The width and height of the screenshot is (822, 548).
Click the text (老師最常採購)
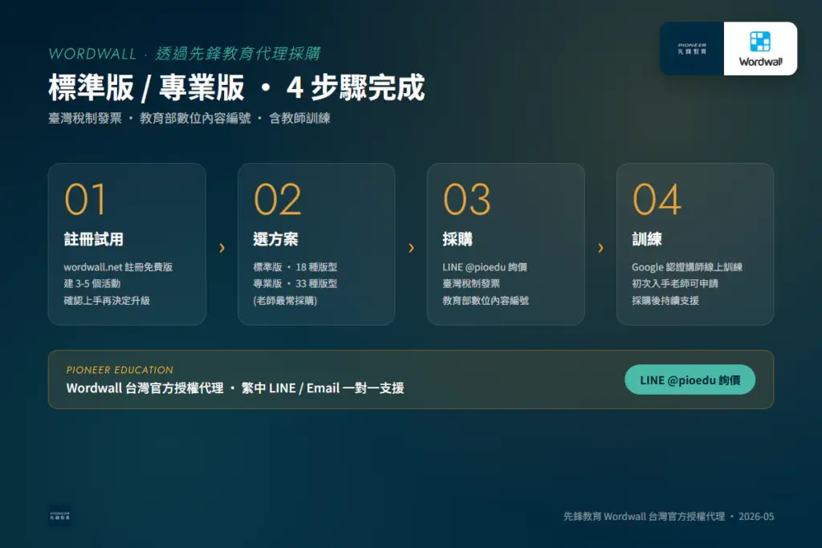[285, 301]
